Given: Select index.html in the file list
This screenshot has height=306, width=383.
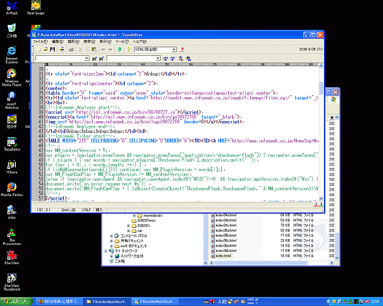Looking at the screenshot, I should click(x=223, y=256).
